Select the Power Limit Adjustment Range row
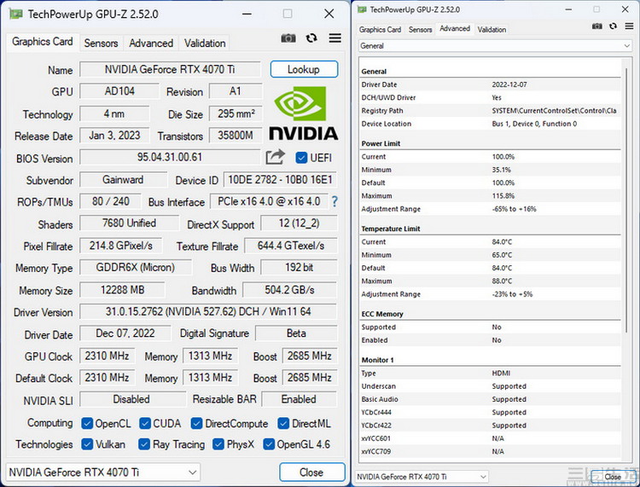Image resolution: width=640 pixels, height=487 pixels. click(x=491, y=209)
